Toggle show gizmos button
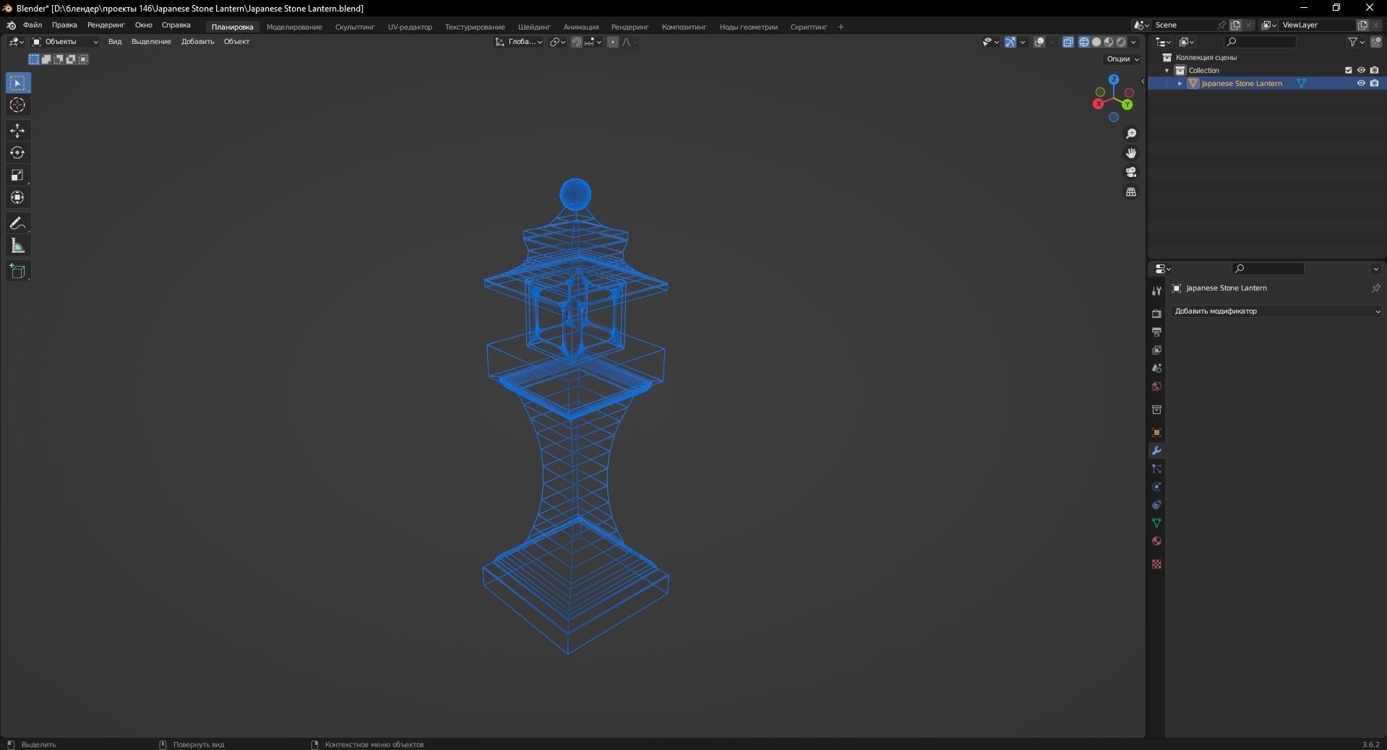The width and height of the screenshot is (1387, 750). (x=1010, y=42)
